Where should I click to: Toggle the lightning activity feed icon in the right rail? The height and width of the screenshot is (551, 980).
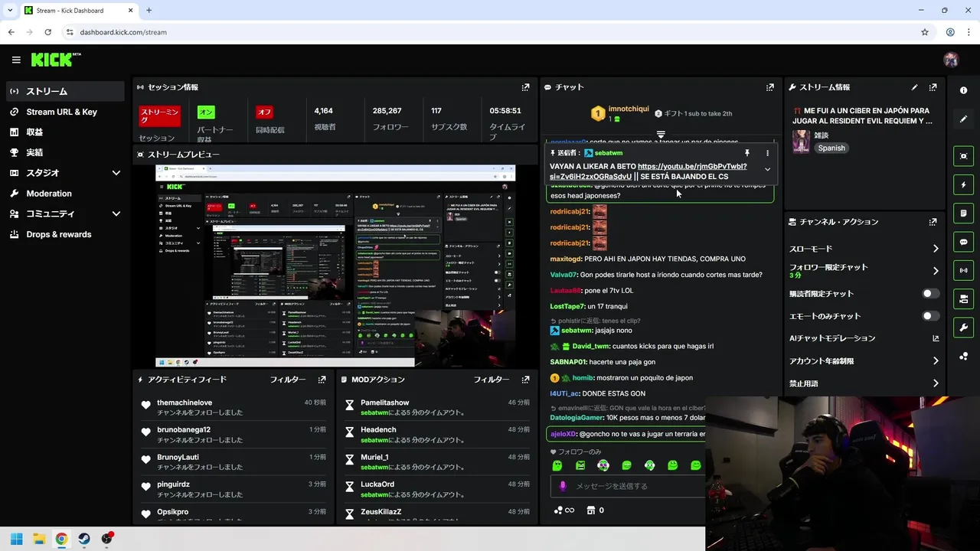tap(963, 184)
